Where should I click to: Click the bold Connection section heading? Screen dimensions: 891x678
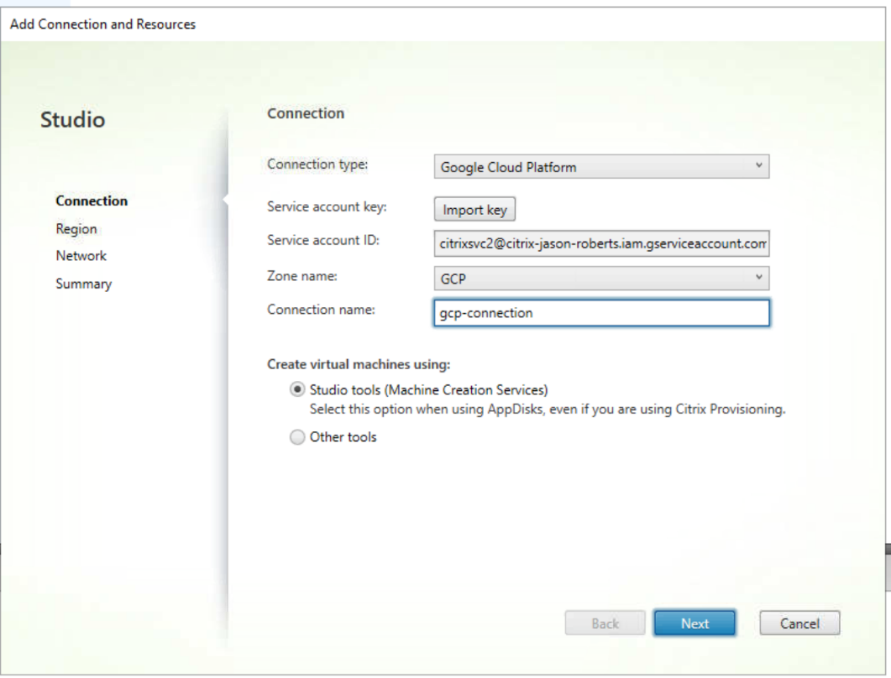pos(306,113)
